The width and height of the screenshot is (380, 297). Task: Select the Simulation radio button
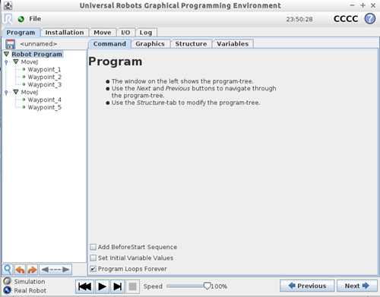point(8,281)
